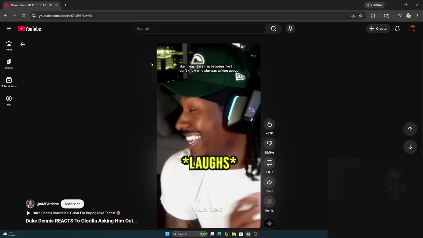Bookmark this page with the star
This screenshot has width=423, height=238.
(361, 16)
